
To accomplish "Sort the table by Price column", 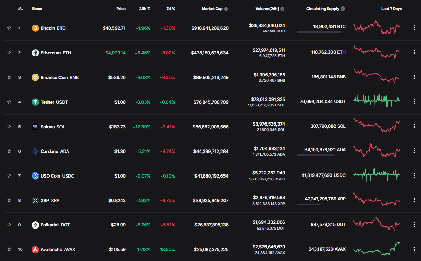I will pos(121,9).
